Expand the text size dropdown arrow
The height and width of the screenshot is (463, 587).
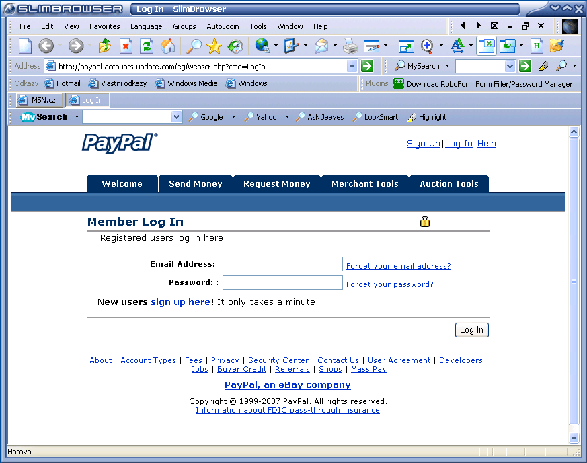[x=471, y=46]
